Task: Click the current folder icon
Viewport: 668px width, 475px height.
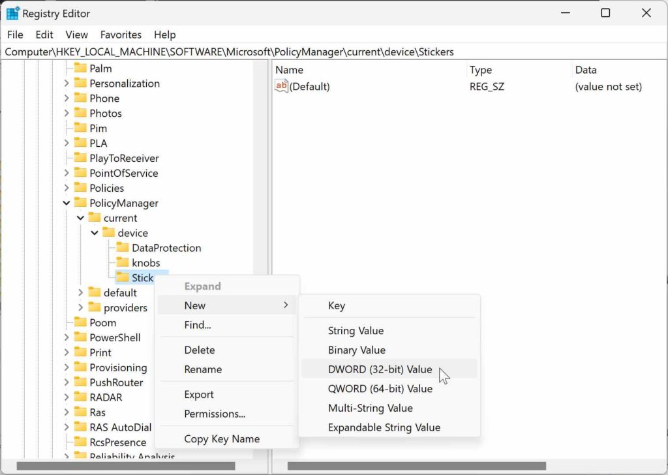Action: coord(95,218)
